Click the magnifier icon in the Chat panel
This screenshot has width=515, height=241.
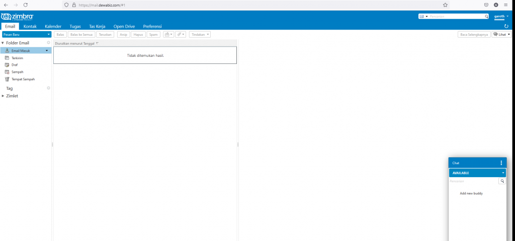click(502, 181)
